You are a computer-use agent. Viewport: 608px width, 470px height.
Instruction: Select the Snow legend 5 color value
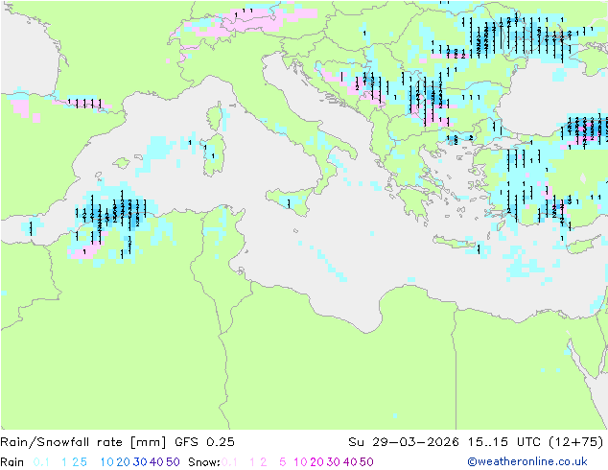tap(283, 462)
